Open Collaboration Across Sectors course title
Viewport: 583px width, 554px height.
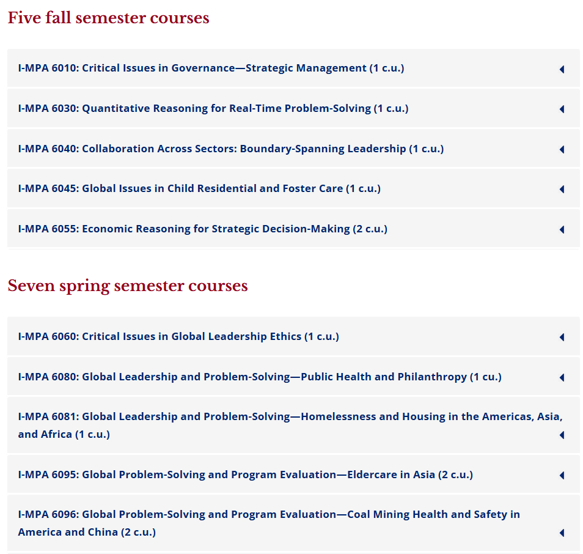[x=230, y=149]
